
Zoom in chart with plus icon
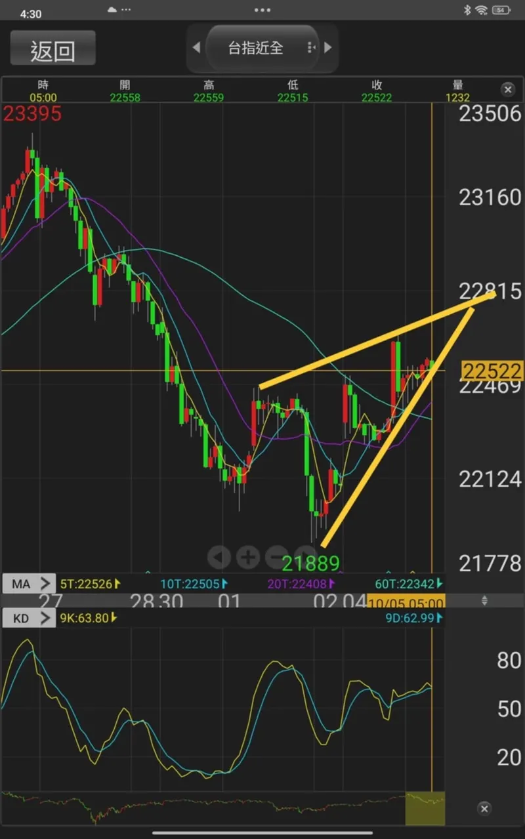coord(247,558)
